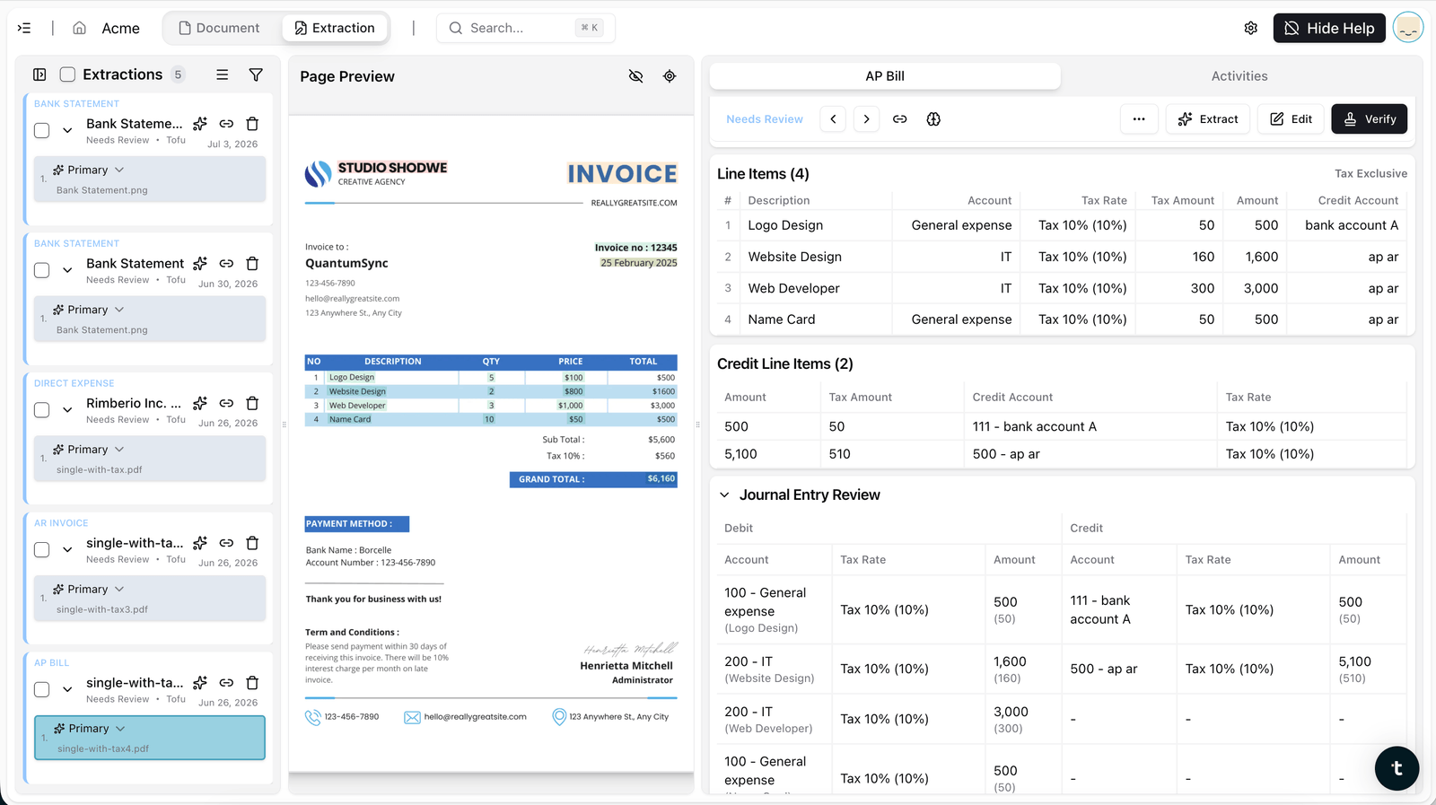The image size is (1436, 805).
Task: Open Primary dropdown for single-with-tax3.pdf
Action: [x=88, y=589]
